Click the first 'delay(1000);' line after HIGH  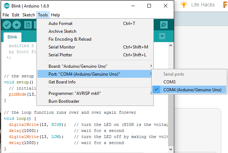point(24,131)
